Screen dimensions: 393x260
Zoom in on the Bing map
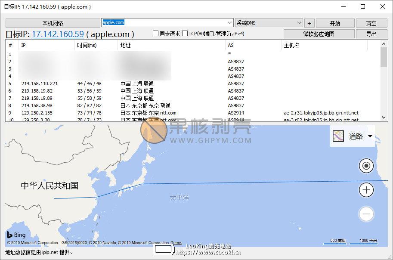pyautogui.click(x=366, y=190)
